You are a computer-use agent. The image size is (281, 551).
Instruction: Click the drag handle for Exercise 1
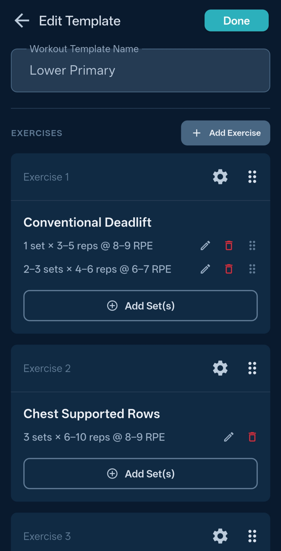pos(252,177)
